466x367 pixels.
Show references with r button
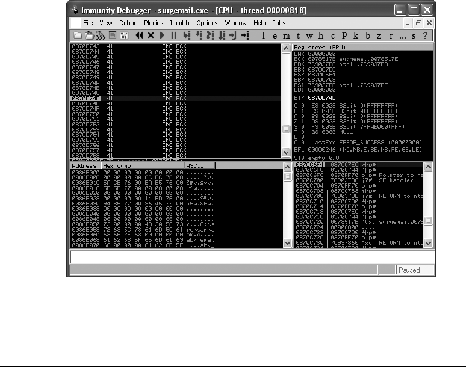391,35
